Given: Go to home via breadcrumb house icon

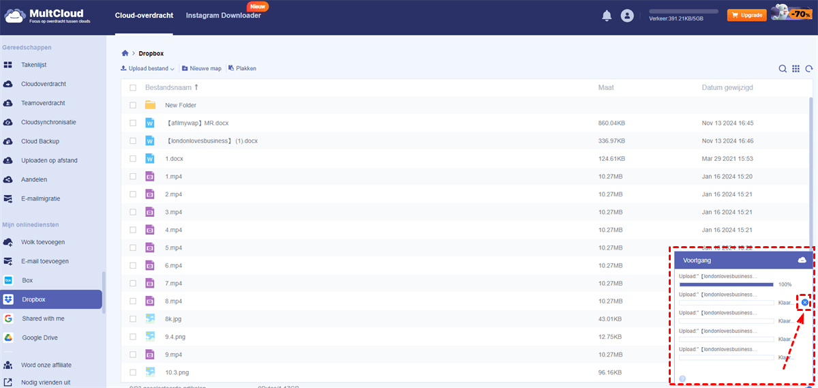Looking at the screenshot, I should [x=125, y=53].
